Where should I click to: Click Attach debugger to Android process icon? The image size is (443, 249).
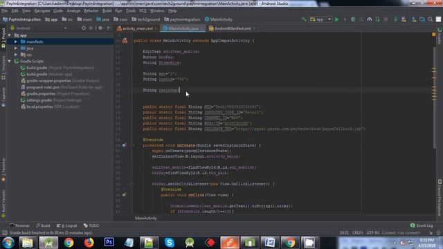click(x=377, y=19)
